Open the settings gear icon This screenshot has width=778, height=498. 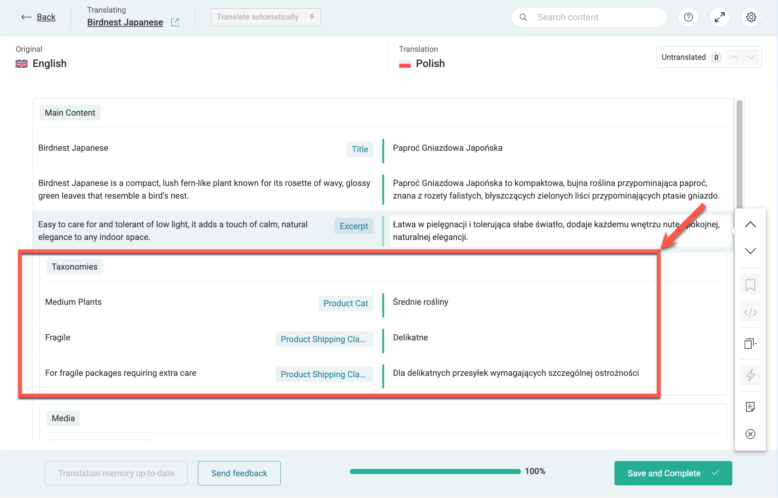point(751,17)
